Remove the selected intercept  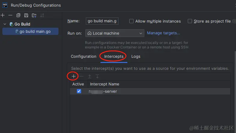pos(81,76)
